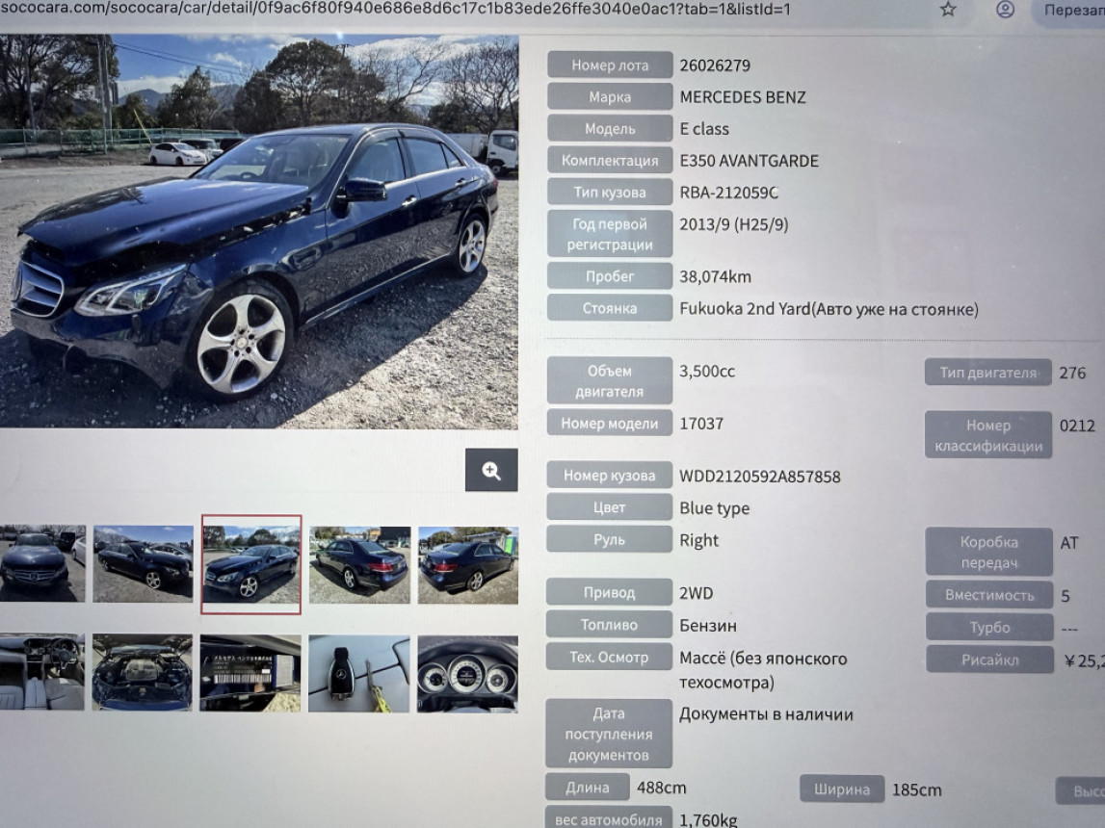Click the browser address bar URL
The image size is (1105, 828).
[395, 10]
